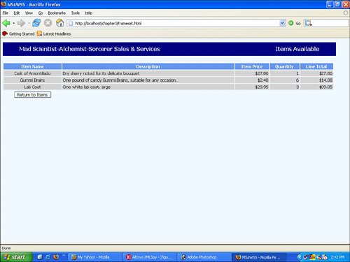Open the File menu
The image size is (350, 262).
(6, 13)
